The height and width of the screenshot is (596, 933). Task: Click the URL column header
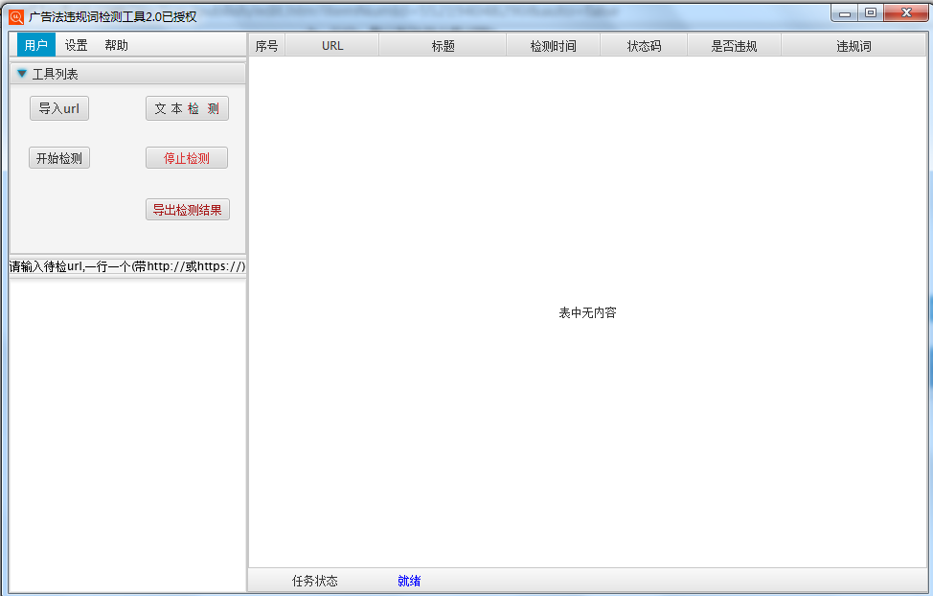click(x=332, y=46)
